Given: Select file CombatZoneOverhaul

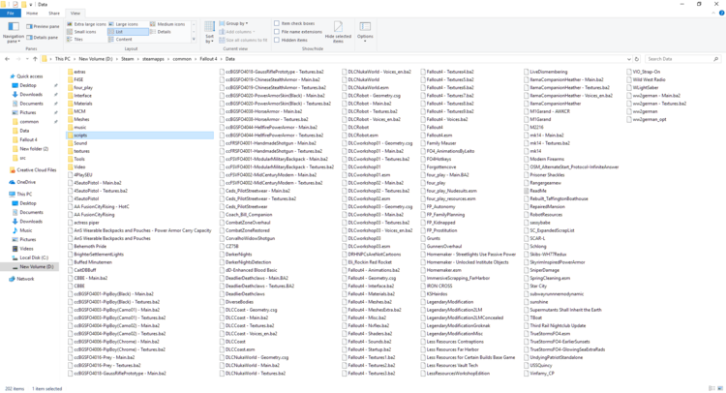Looking at the screenshot, I should coord(246,223).
